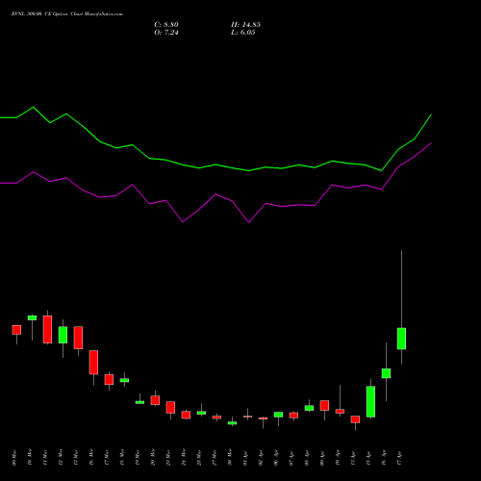Click the first red candle of the chart
This screenshot has width=481, height=481.
[16, 330]
